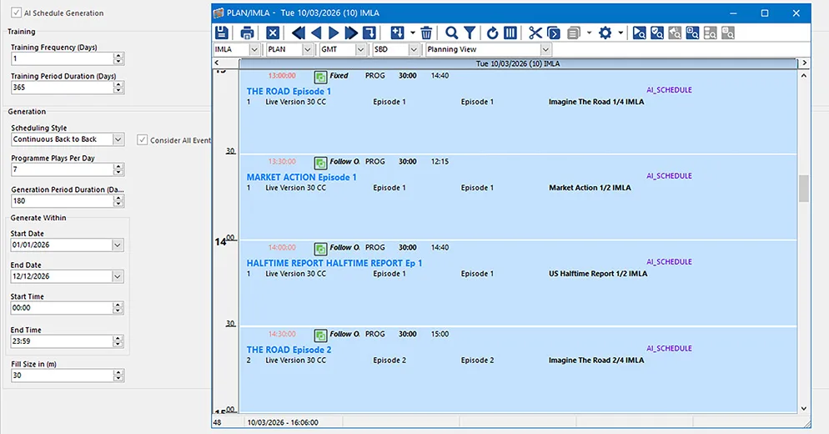Open the Scheduling Style dropdown
The image size is (829, 434).
[x=118, y=139]
